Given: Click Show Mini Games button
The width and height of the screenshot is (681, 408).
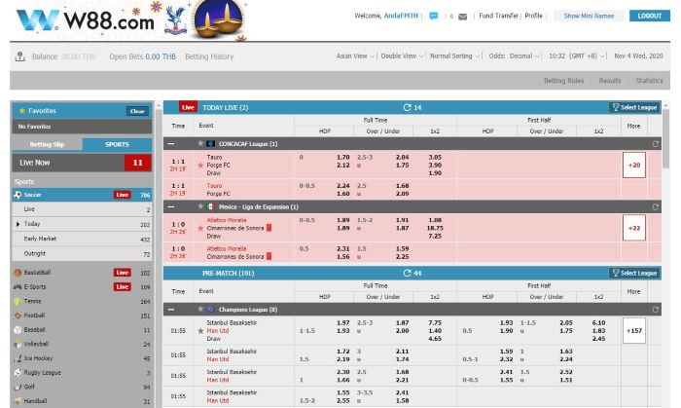Looking at the screenshot, I should click(589, 16).
